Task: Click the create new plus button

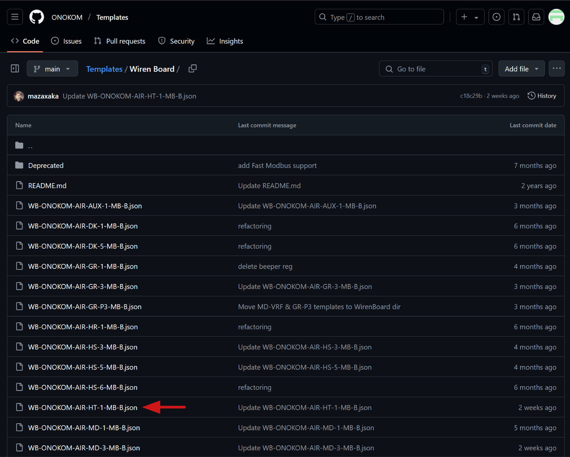Action: pyautogui.click(x=470, y=17)
